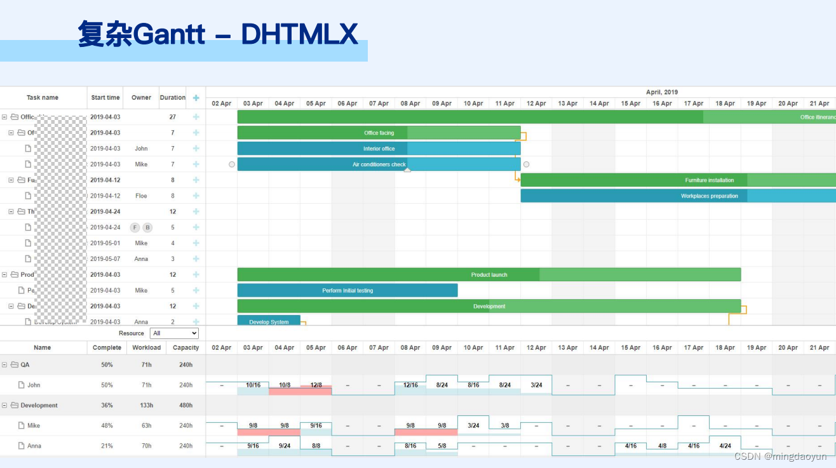Click the plus icon in Mike's 5-day task row
The width and height of the screenshot is (836, 468).
(x=196, y=290)
